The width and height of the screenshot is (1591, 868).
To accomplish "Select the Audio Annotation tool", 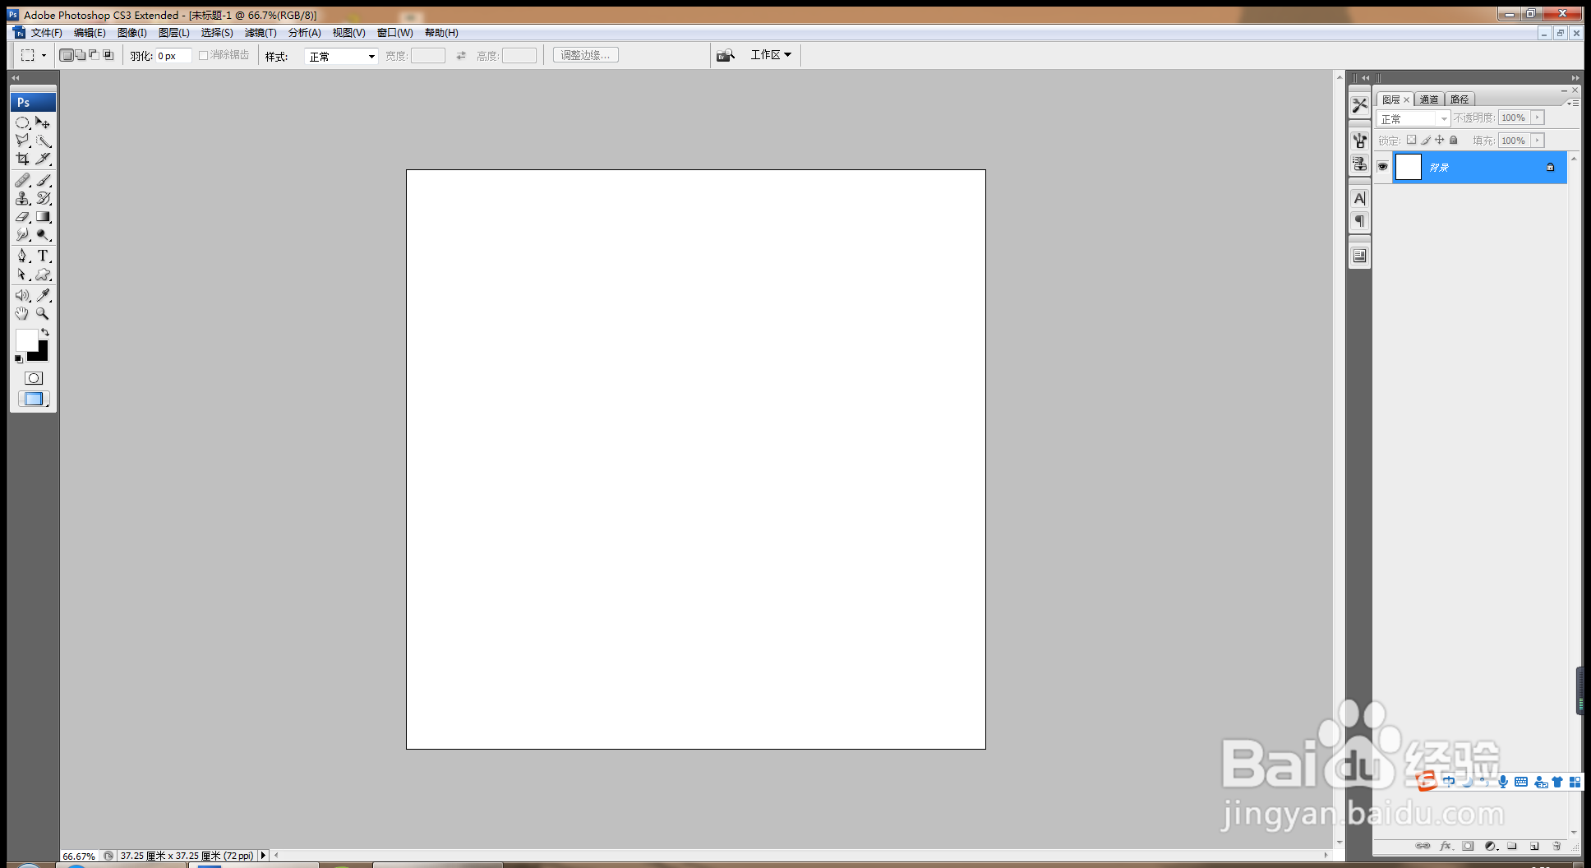I will (x=23, y=295).
